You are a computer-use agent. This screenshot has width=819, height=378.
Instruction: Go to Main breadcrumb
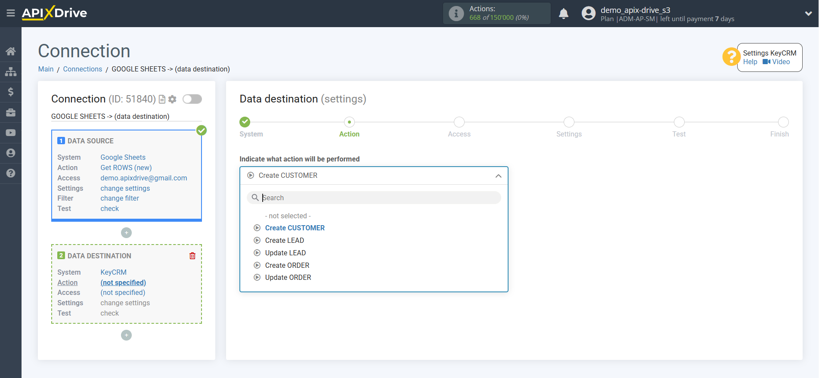coord(46,69)
